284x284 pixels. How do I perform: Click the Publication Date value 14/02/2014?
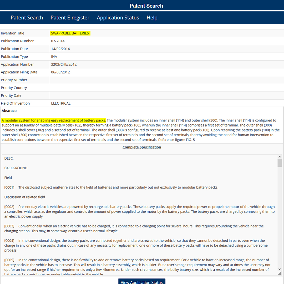60,49
